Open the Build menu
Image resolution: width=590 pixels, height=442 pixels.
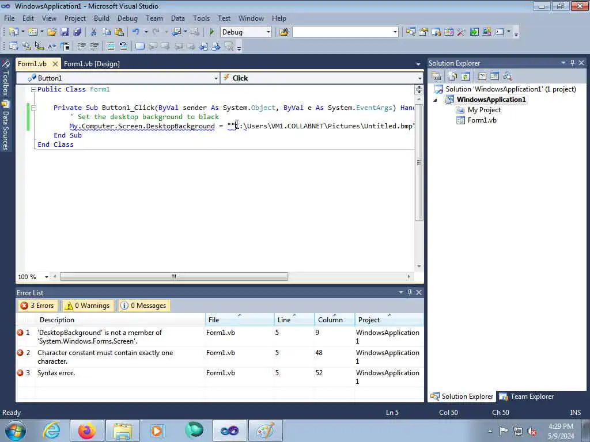point(101,18)
